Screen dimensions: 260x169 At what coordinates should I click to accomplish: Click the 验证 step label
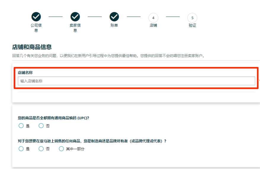pyautogui.click(x=192, y=25)
